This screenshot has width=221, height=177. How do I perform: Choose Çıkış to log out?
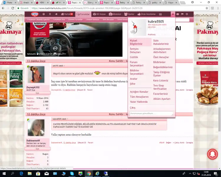click(x=133, y=108)
